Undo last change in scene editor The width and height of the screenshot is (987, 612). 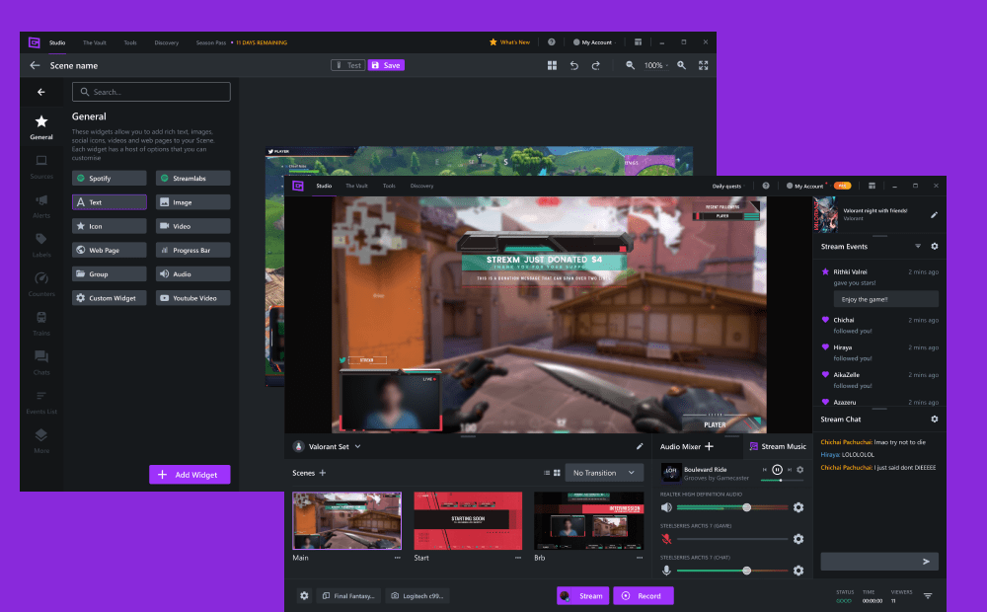(574, 65)
